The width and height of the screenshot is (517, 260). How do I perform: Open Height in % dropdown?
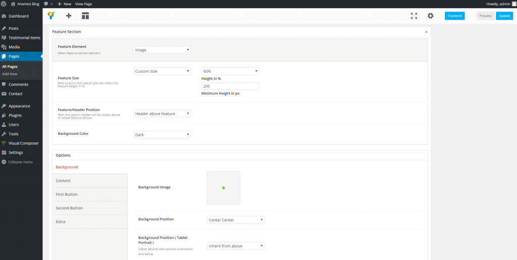(x=230, y=71)
